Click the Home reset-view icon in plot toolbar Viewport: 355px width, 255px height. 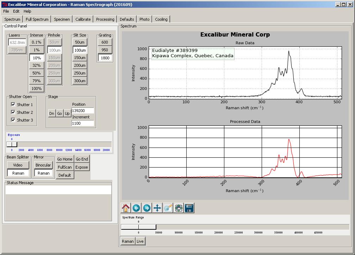pyautogui.click(x=126, y=208)
